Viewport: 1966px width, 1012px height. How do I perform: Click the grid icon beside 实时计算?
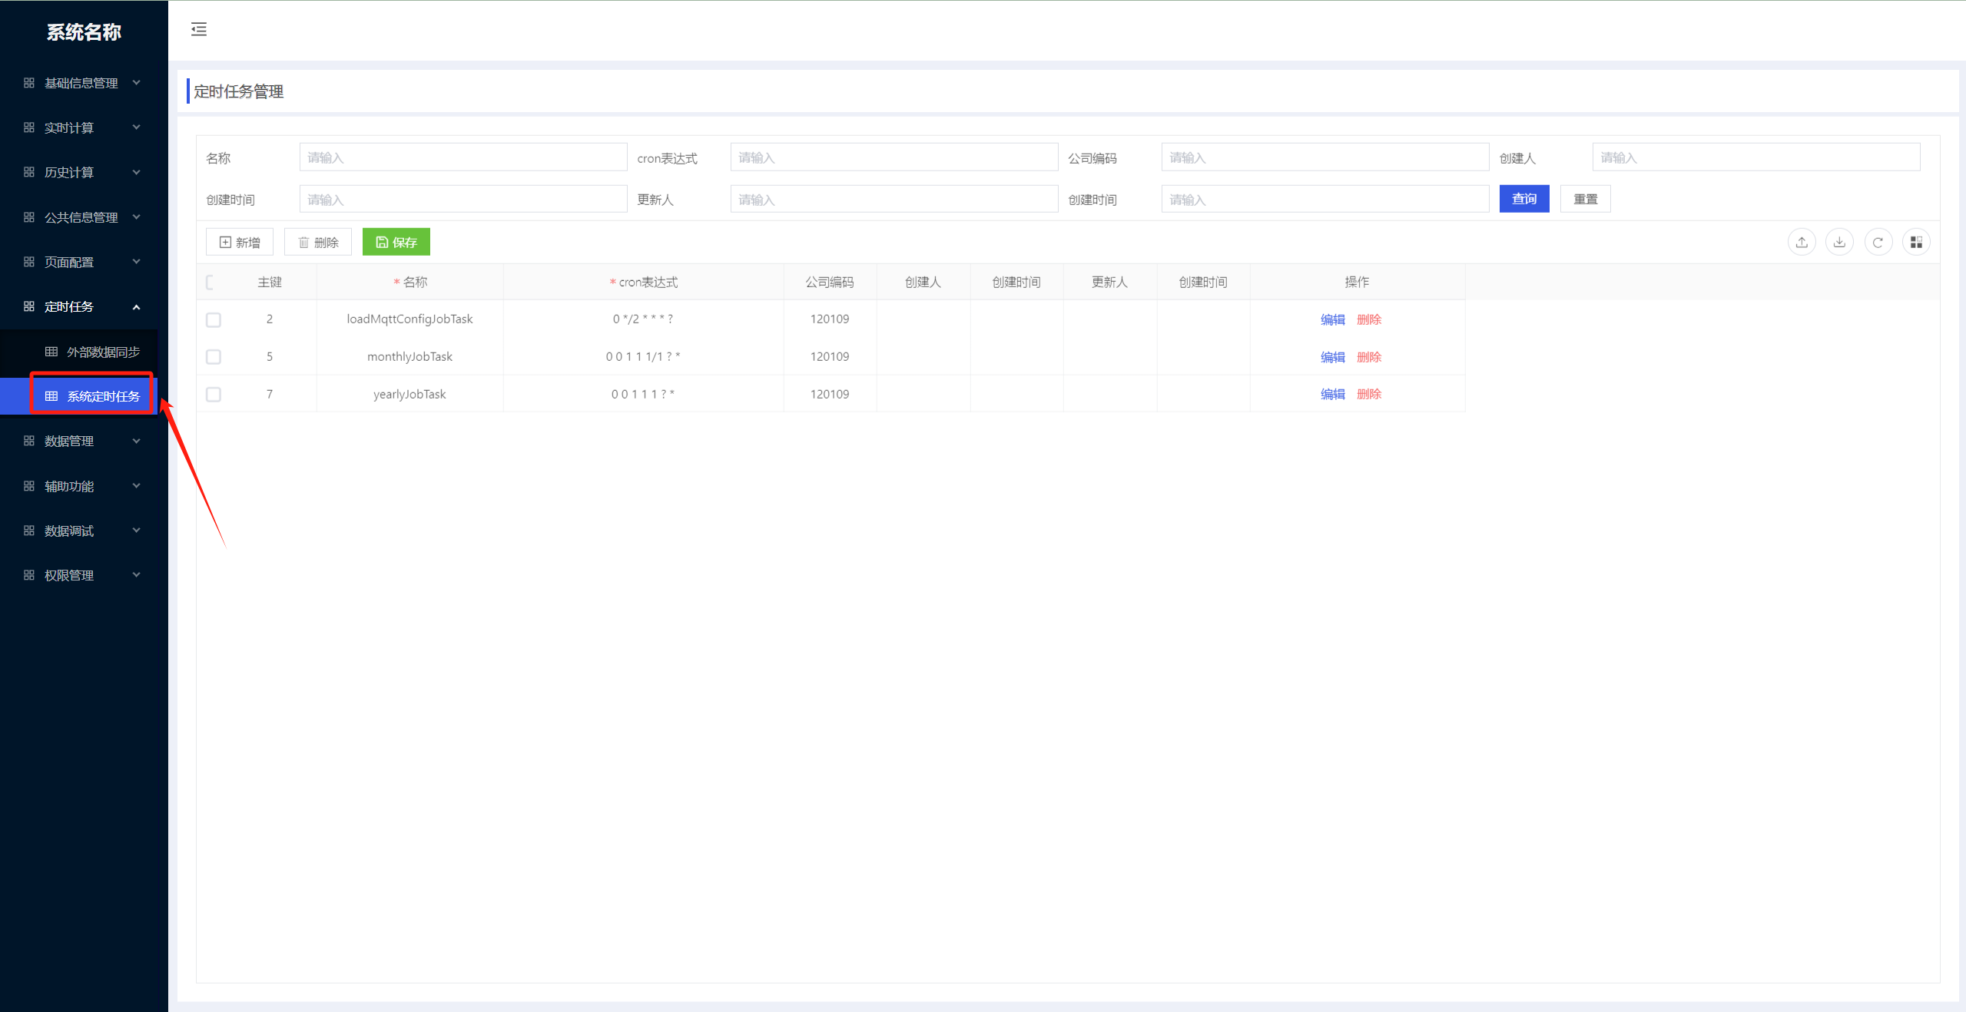click(29, 127)
